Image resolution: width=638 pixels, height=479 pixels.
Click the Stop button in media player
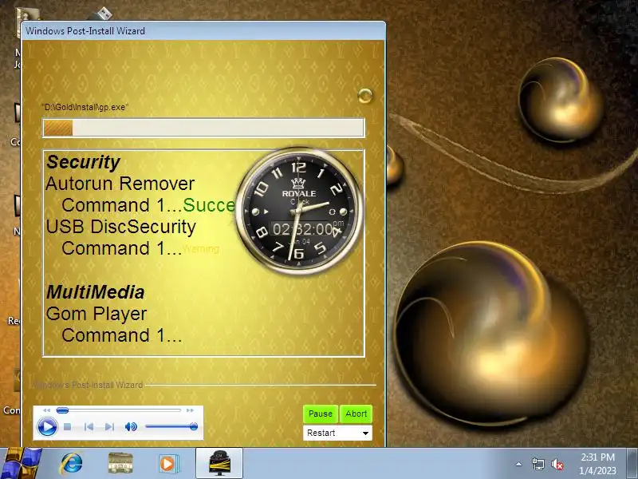68,427
